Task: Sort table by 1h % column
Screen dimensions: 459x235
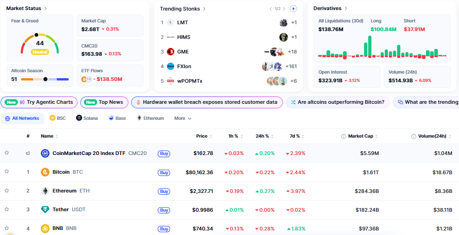Action: 236,136
